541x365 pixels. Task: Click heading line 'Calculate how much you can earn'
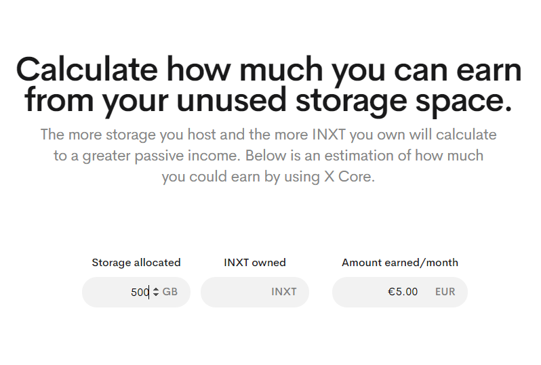268,70
